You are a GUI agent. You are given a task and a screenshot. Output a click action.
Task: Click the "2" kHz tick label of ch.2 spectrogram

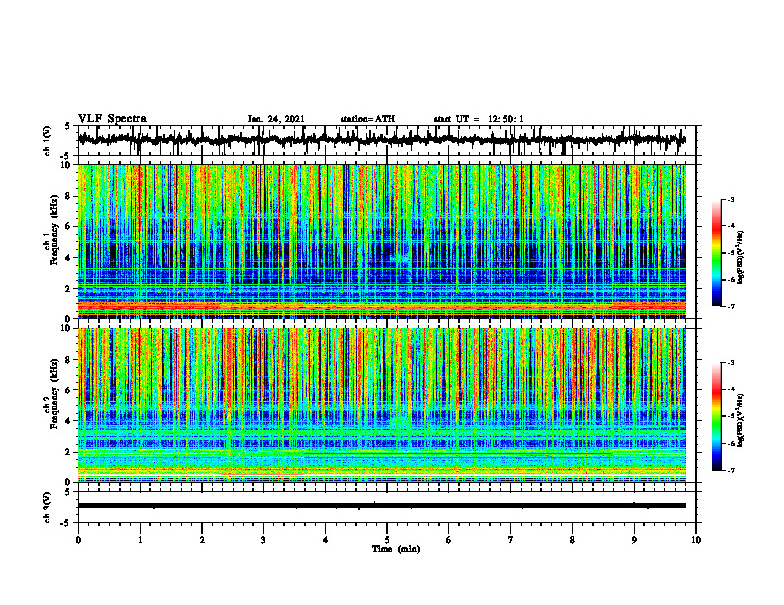click(68, 452)
